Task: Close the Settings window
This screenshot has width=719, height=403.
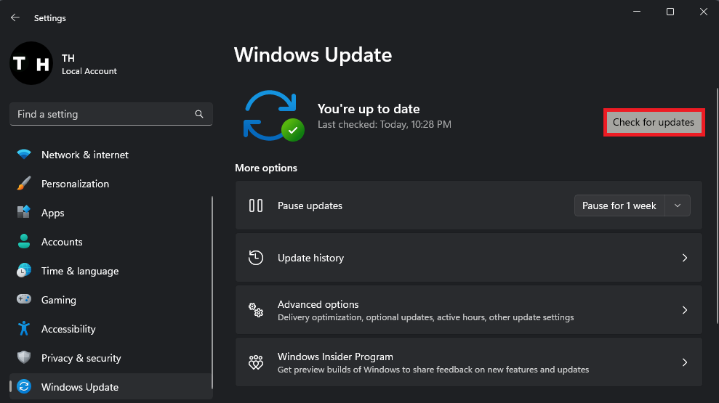Action: [x=704, y=12]
